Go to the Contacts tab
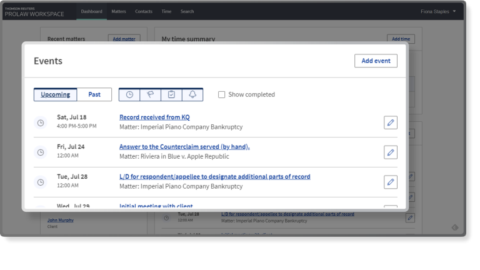Image resolution: width=480 pixels, height=270 pixels. coord(143,11)
